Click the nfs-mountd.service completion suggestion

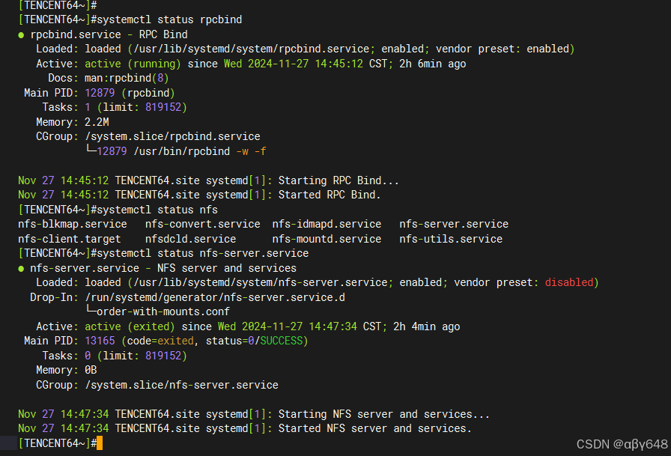[x=327, y=239]
